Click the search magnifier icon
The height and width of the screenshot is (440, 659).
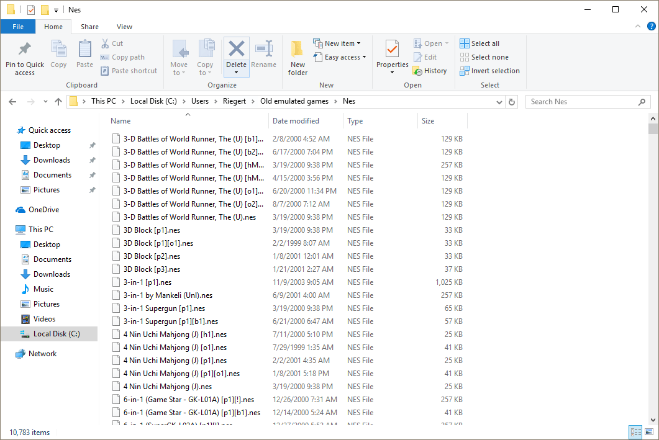click(x=642, y=102)
